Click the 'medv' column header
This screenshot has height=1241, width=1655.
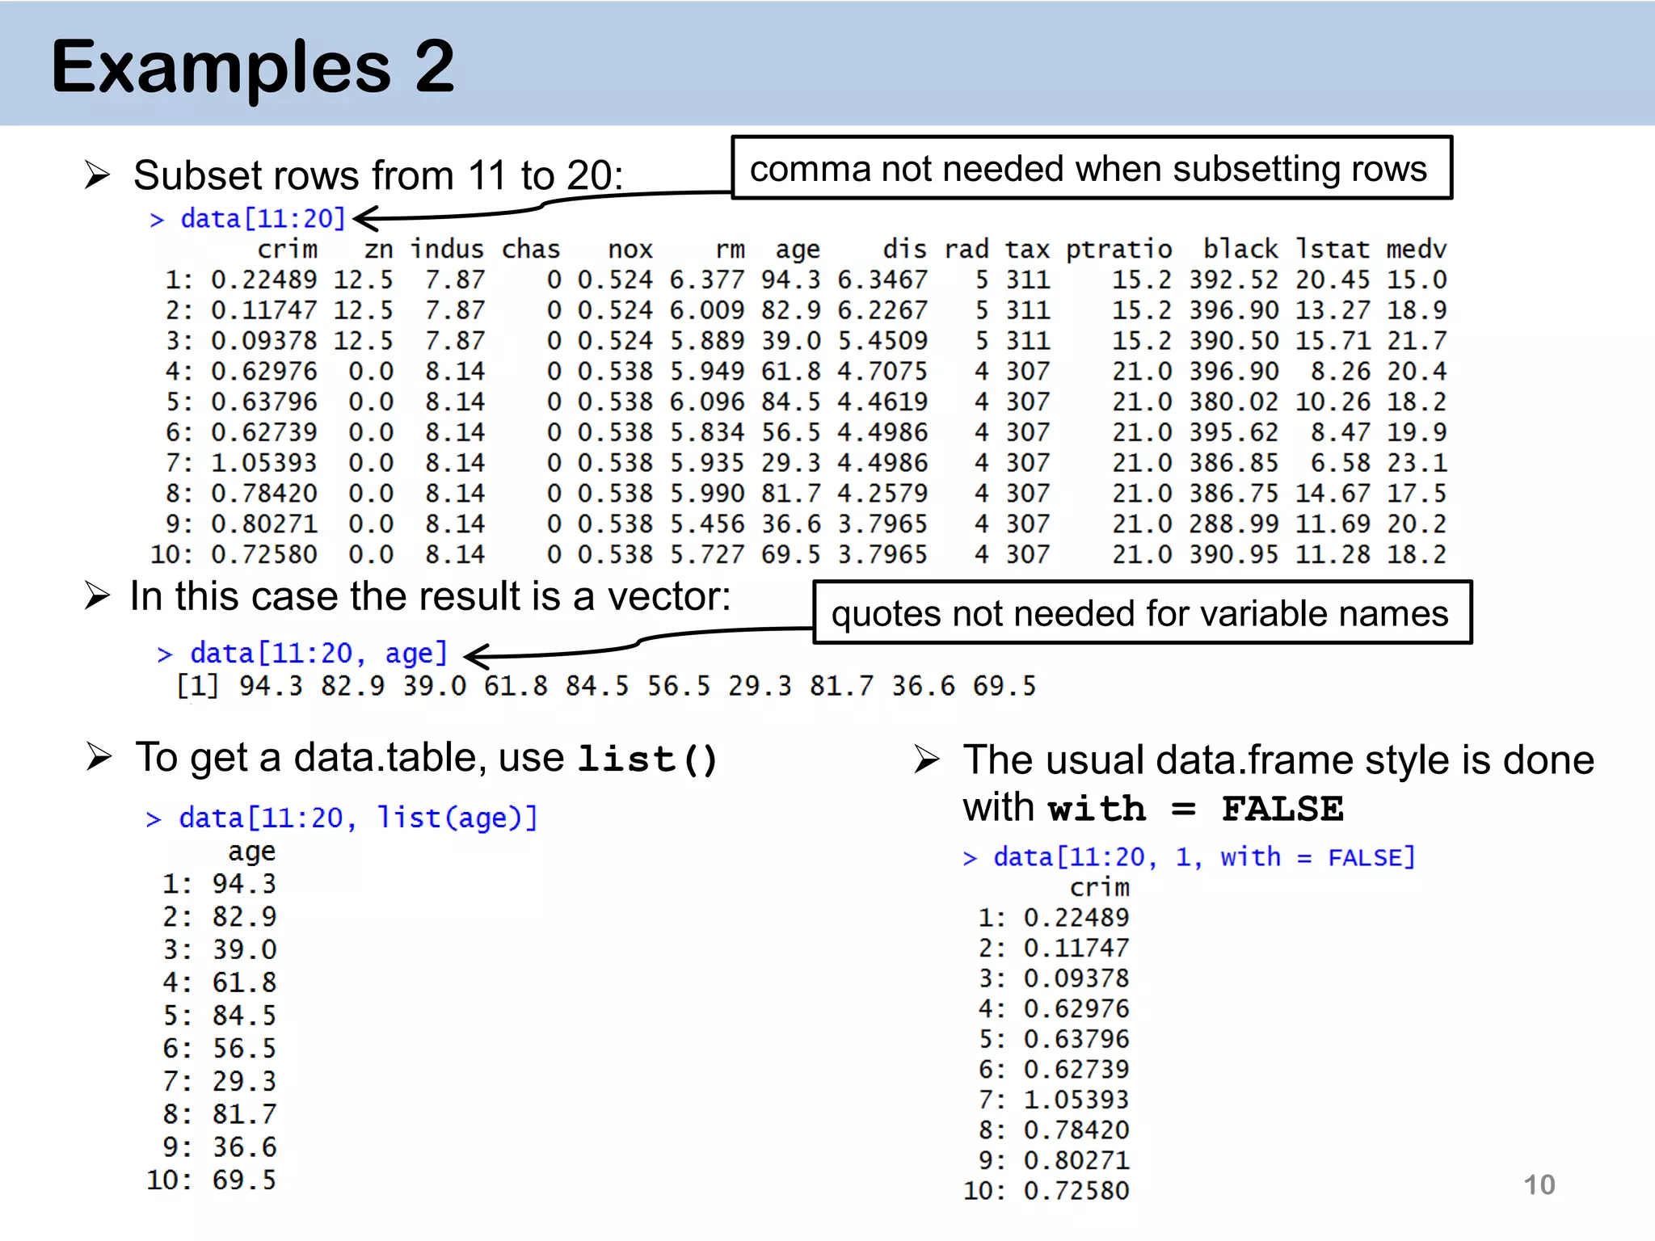1416,249
